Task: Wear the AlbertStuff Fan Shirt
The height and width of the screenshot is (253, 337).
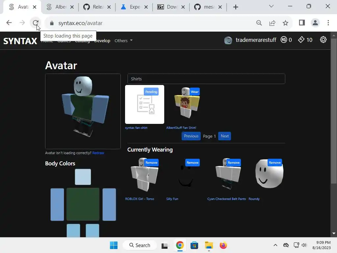Action: (x=194, y=92)
